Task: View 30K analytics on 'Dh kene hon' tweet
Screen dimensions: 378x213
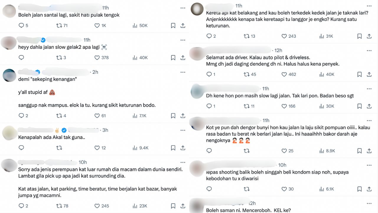Action: point(327,106)
